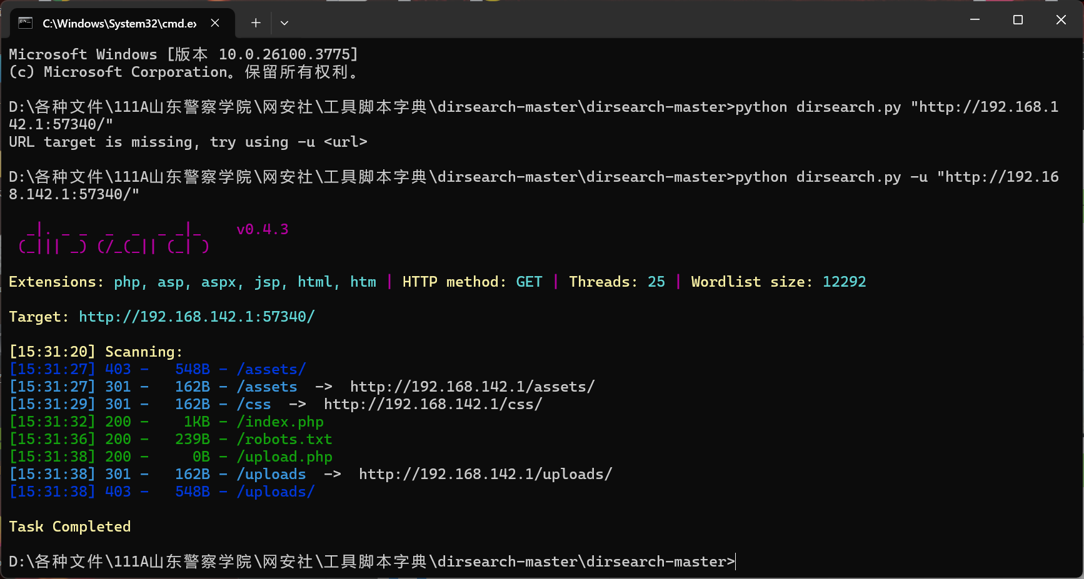Click the Microsoft Windows version line
Image resolution: width=1084 pixels, height=579 pixels.
[184, 54]
